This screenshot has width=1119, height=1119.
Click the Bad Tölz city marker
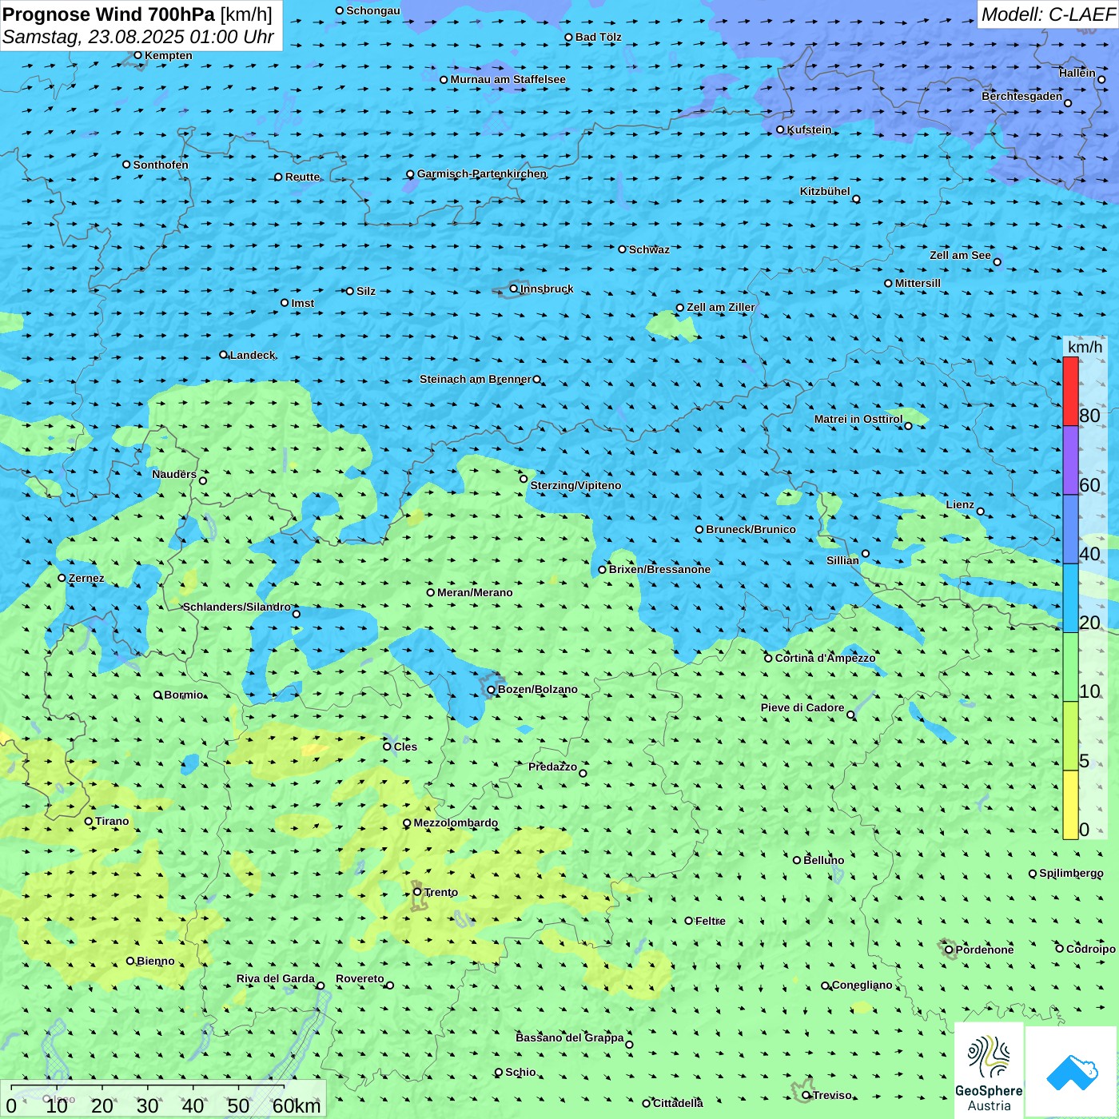click(x=568, y=37)
